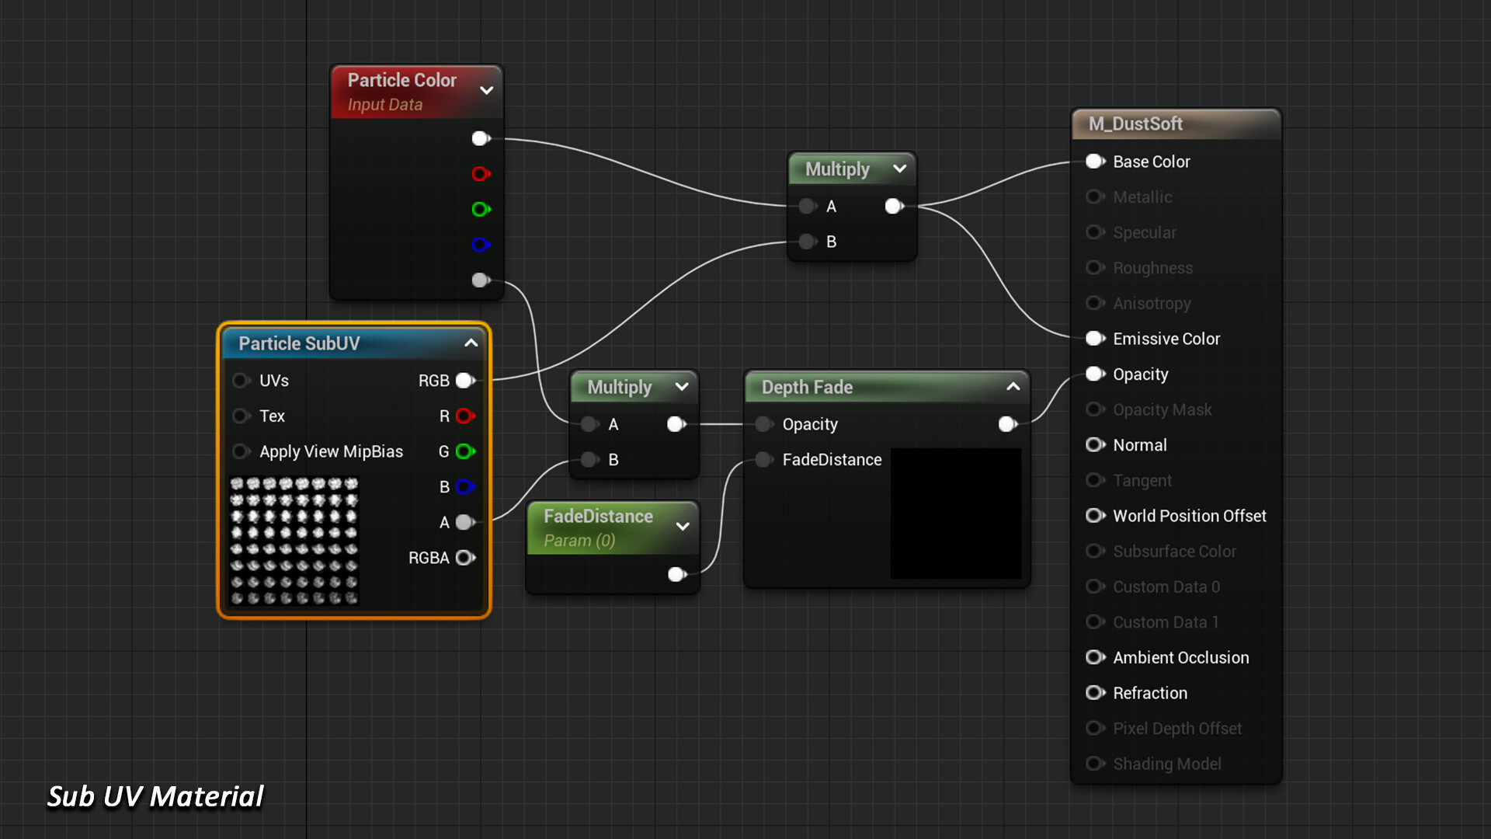Click the FadeDistance Param output pin
The image size is (1491, 839).
[676, 574]
